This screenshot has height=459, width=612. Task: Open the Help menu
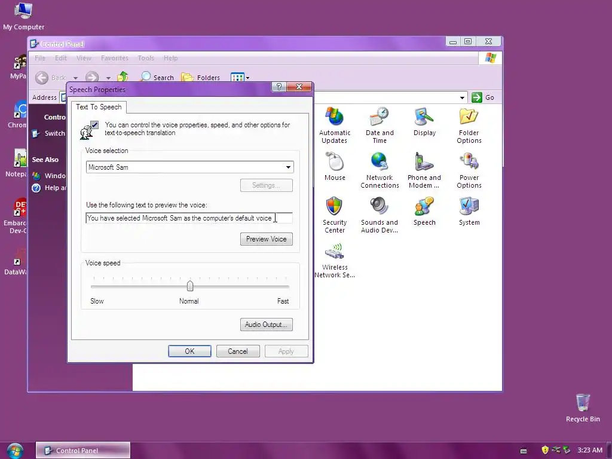point(170,58)
